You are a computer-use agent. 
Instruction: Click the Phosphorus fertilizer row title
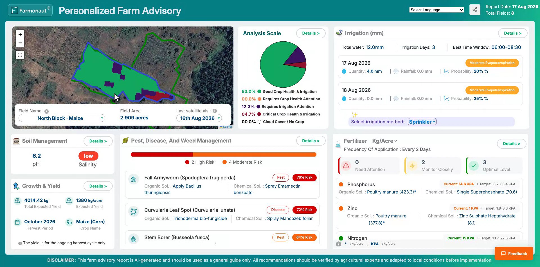(x=361, y=184)
